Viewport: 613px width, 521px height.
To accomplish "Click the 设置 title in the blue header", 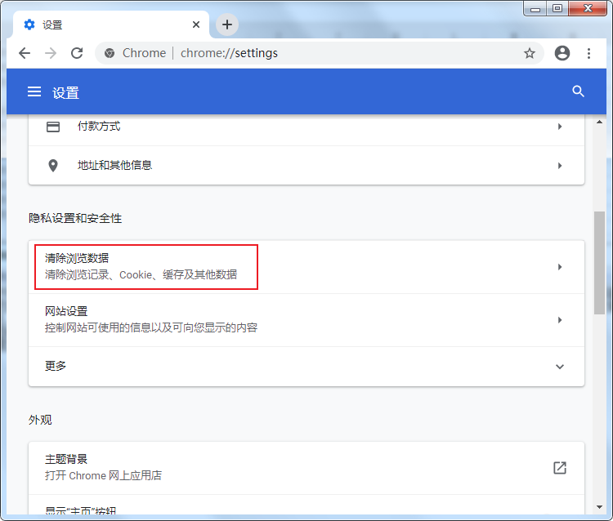I will click(65, 93).
